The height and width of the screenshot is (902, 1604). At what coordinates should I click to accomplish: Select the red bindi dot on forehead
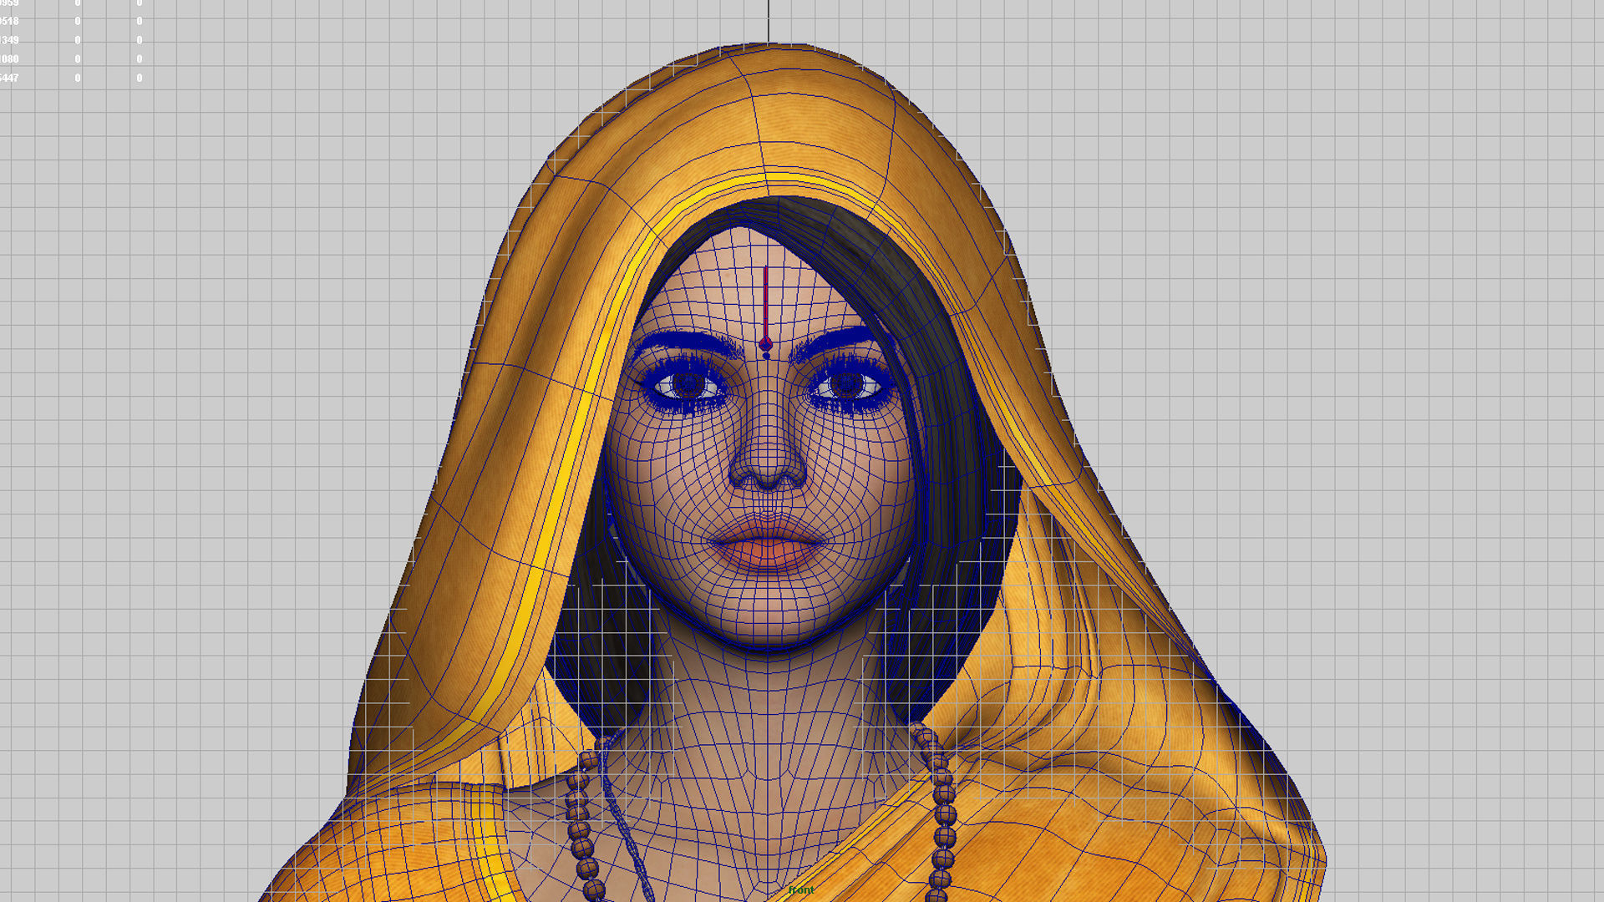tap(766, 344)
